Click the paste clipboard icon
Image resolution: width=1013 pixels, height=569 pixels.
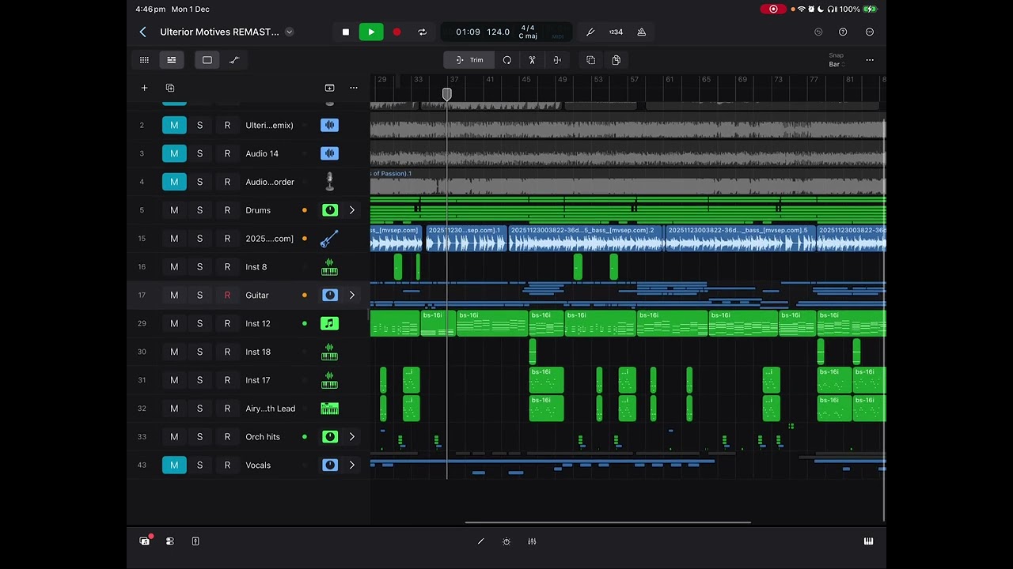[616, 60]
